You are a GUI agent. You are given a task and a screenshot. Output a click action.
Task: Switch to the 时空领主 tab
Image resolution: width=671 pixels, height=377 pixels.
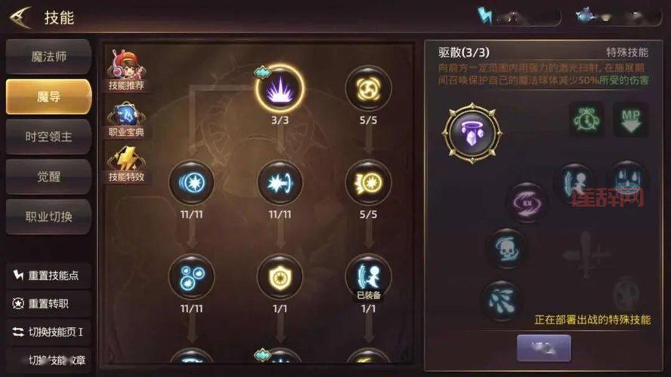coord(49,136)
